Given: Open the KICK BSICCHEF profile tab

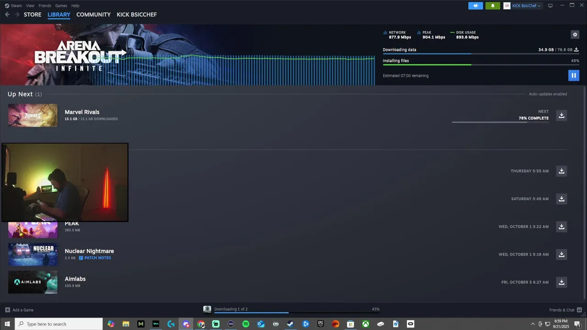Looking at the screenshot, I should point(137,15).
